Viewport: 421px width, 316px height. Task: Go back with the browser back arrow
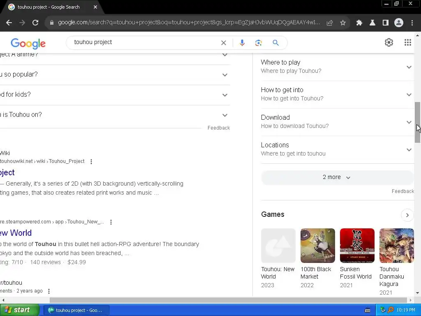click(x=9, y=23)
